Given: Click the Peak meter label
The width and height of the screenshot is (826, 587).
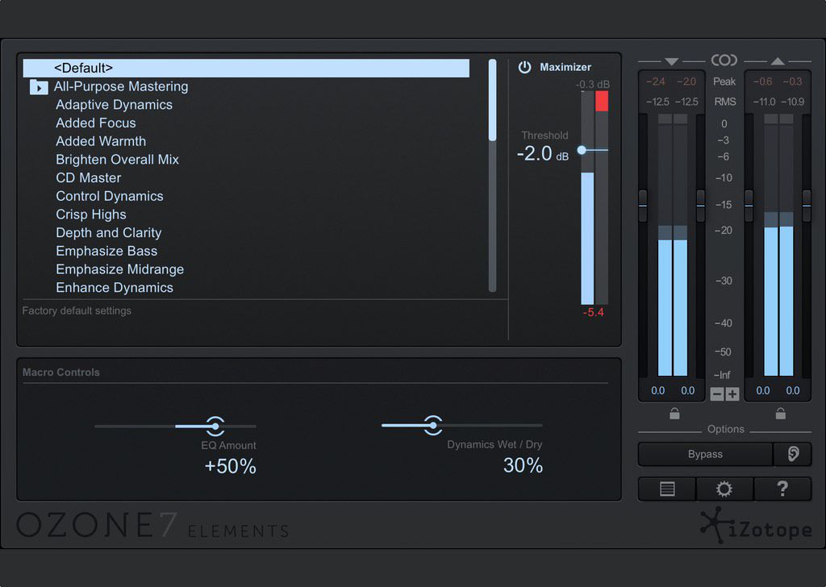Looking at the screenshot, I should pyautogui.click(x=724, y=81).
